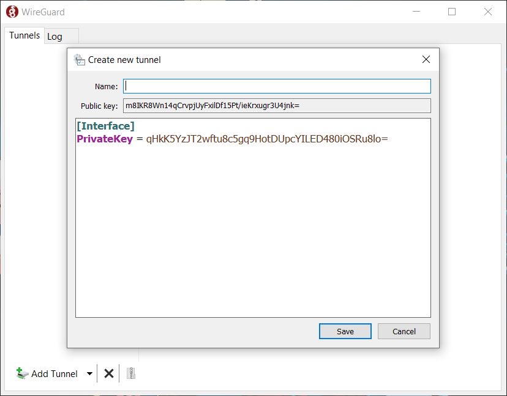Image resolution: width=507 pixels, height=396 pixels.
Task: Close the Create new tunnel dialog
Action: [x=426, y=59]
